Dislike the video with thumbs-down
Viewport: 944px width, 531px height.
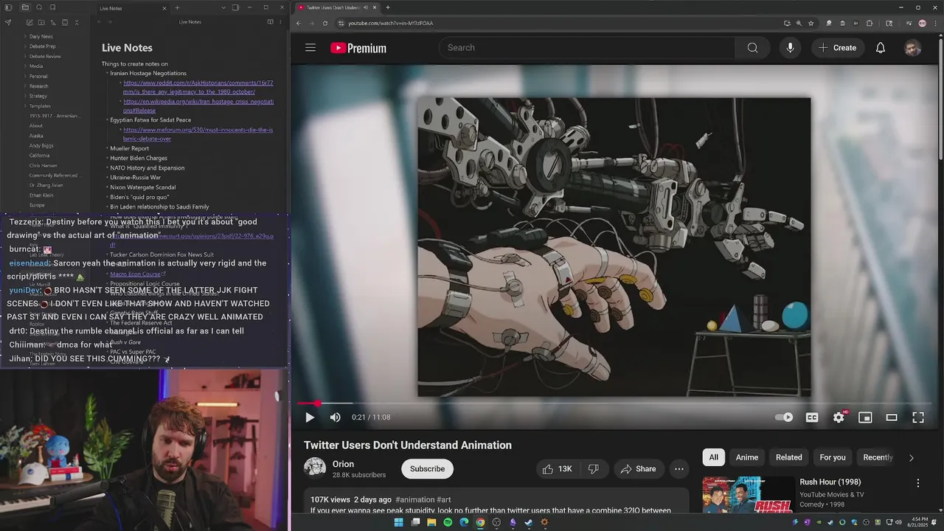(x=594, y=469)
